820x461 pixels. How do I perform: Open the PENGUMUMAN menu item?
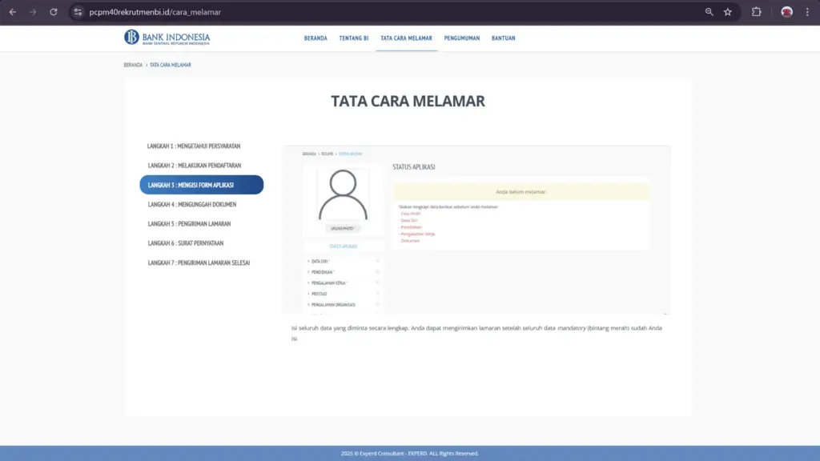pyautogui.click(x=462, y=38)
